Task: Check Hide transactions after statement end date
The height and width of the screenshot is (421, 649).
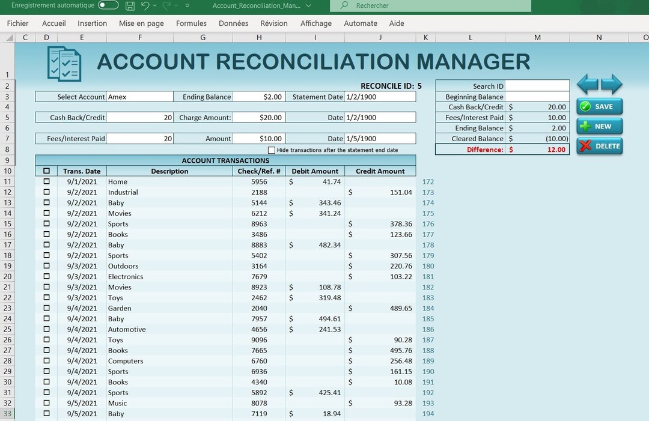Action: point(272,150)
